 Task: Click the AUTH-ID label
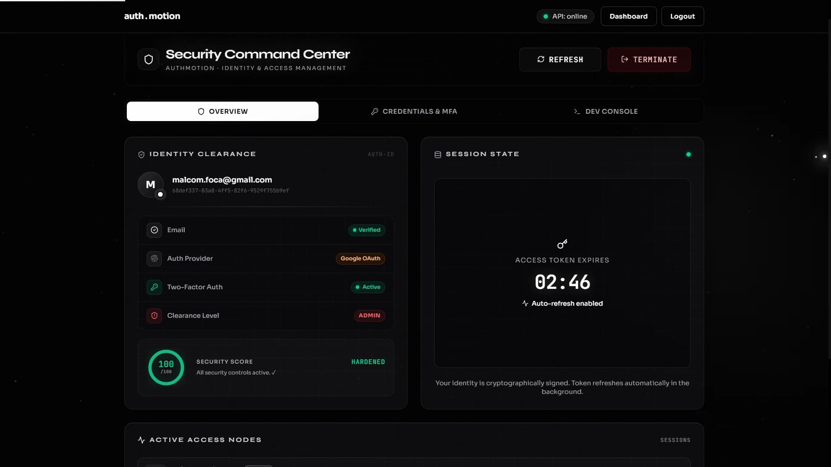381,154
